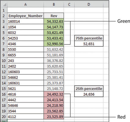
Task: Select column A header
Action: 25,4
